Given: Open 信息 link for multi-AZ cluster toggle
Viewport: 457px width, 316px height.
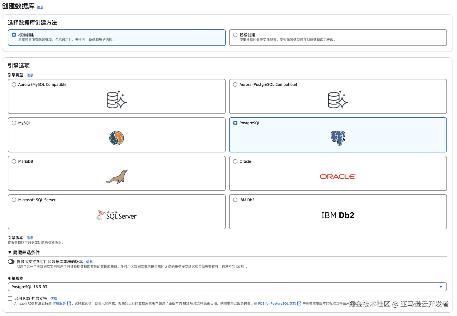Looking at the screenshot, I should [x=89, y=262].
